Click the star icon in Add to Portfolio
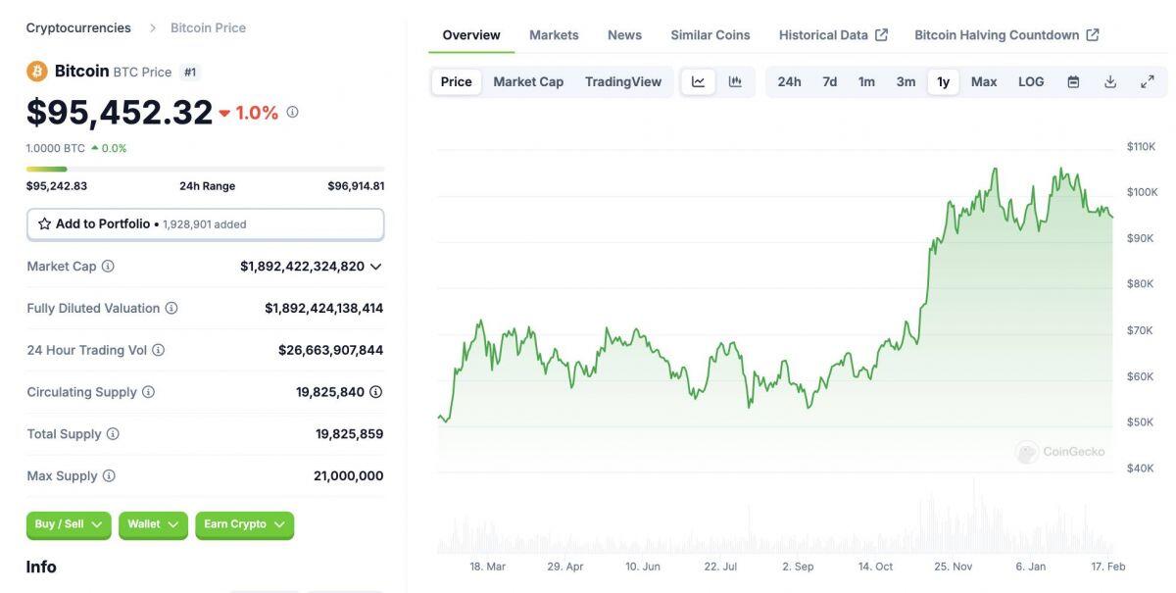 click(x=44, y=223)
